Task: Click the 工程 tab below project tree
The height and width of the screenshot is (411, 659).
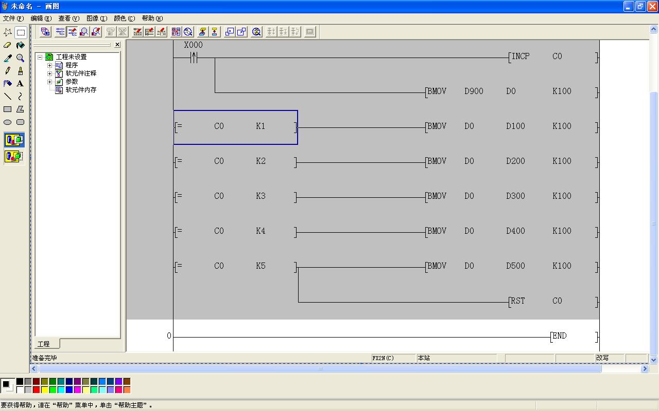Action: [x=44, y=344]
